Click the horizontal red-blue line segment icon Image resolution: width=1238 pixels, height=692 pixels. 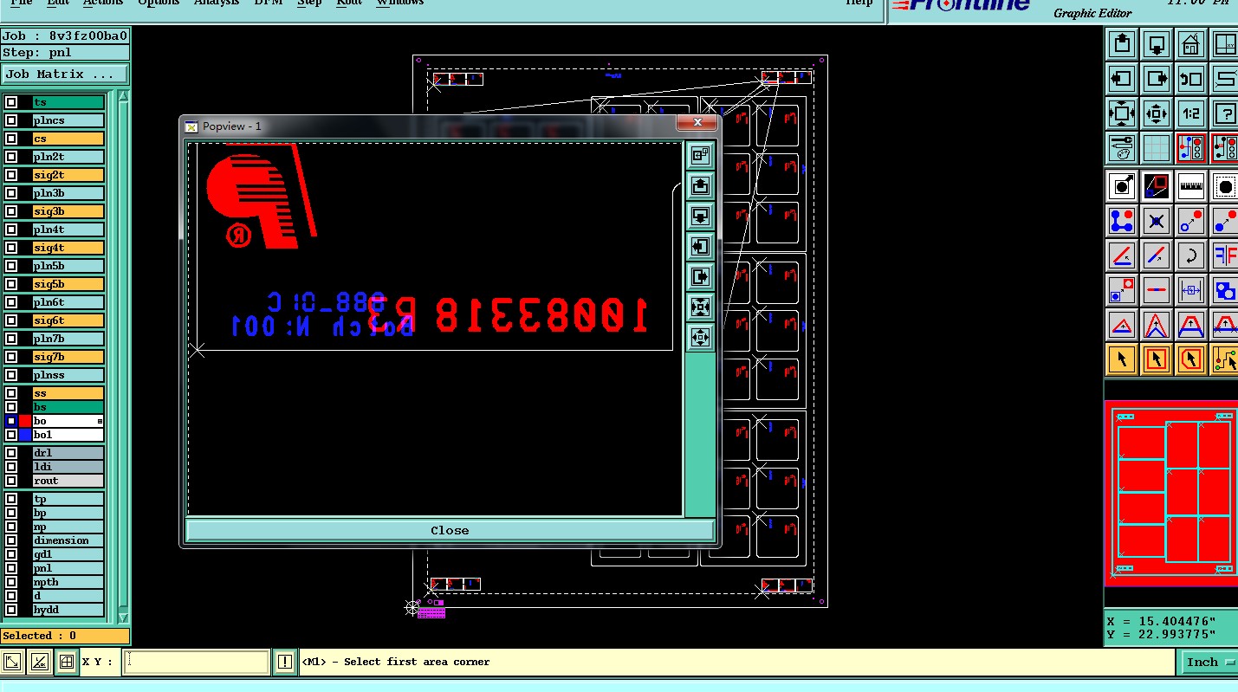tap(1157, 290)
